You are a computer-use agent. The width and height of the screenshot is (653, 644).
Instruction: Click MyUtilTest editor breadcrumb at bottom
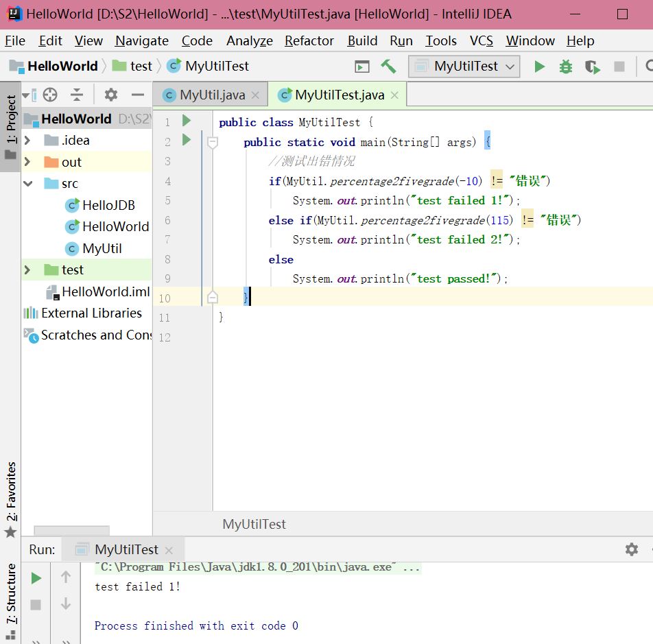254,524
